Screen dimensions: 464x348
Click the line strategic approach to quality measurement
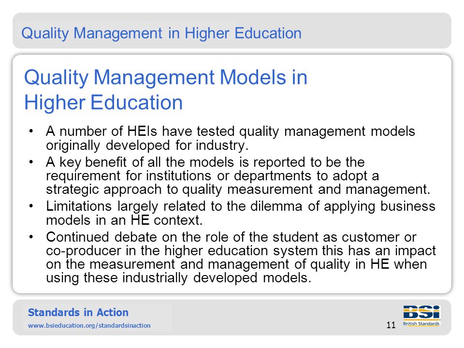point(238,189)
